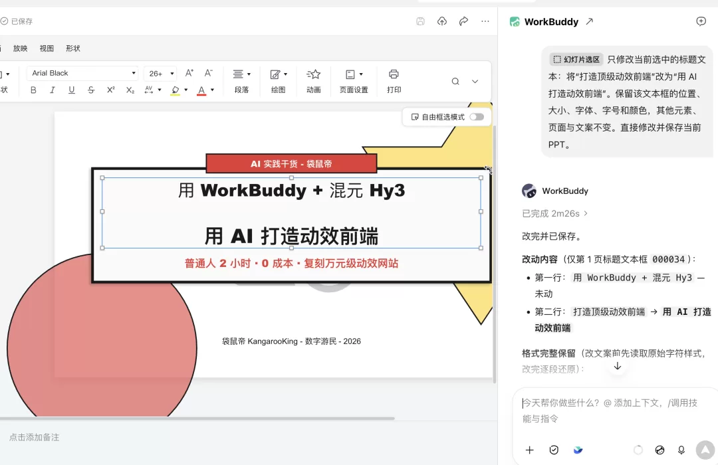The width and height of the screenshot is (718, 465).
Task: Expand the 绘图 drawing dropdown arrow
Action: pyautogui.click(x=285, y=74)
